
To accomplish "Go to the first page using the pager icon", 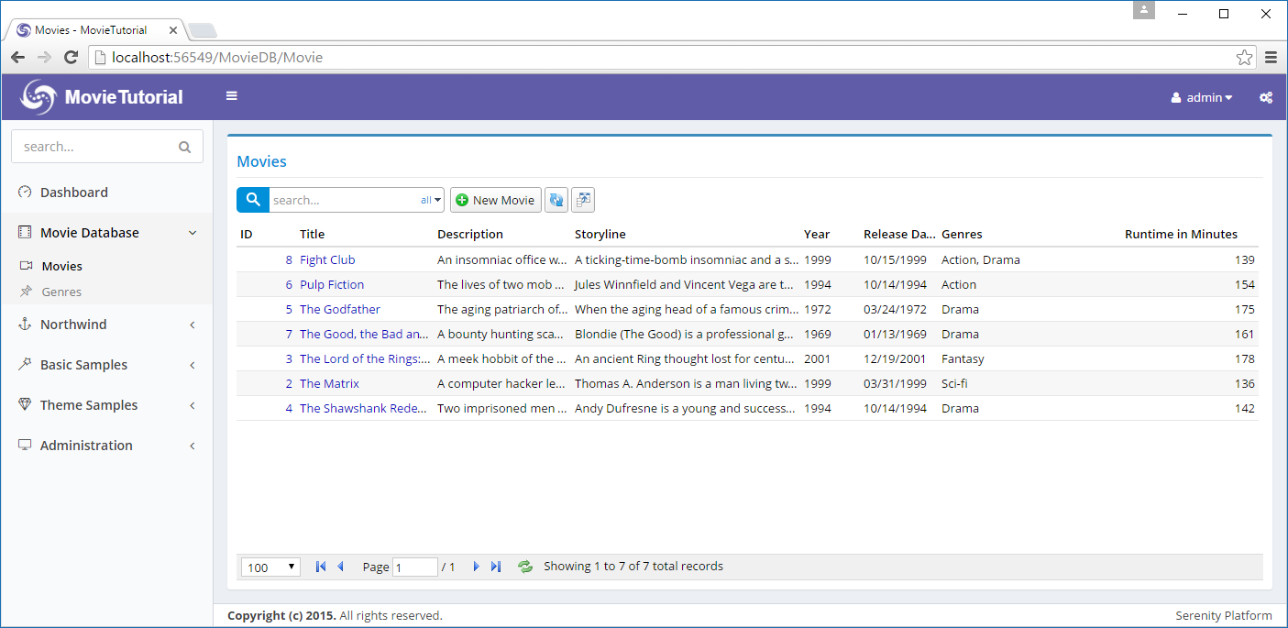I will (320, 567).
